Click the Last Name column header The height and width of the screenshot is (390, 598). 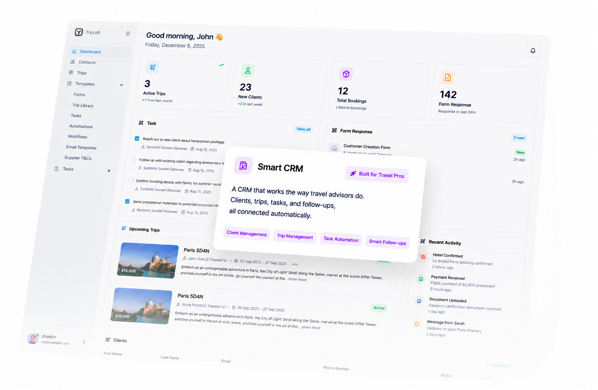pyautogui.click(x=170, y=357)
